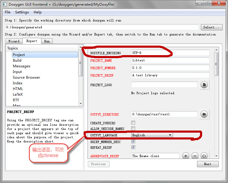The height and width of the screenshot is (183, 228).
Task: Click the red OUTPUT_DIRECTORY label
Action: [104, 114]
